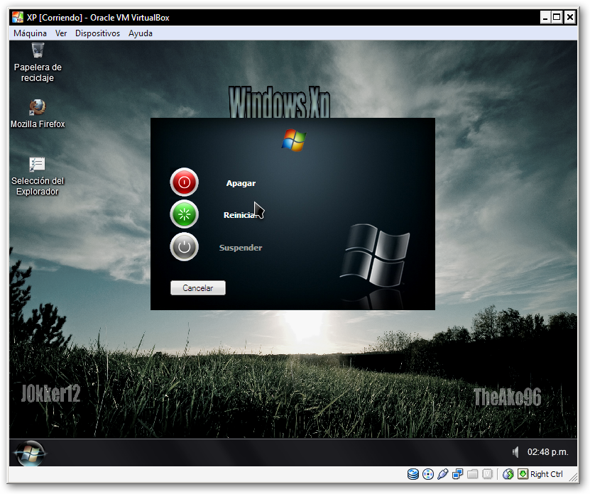Maximize the VirtualBox window
The image size is (590, 494).
pyautogui.click(x=557, y=17)
